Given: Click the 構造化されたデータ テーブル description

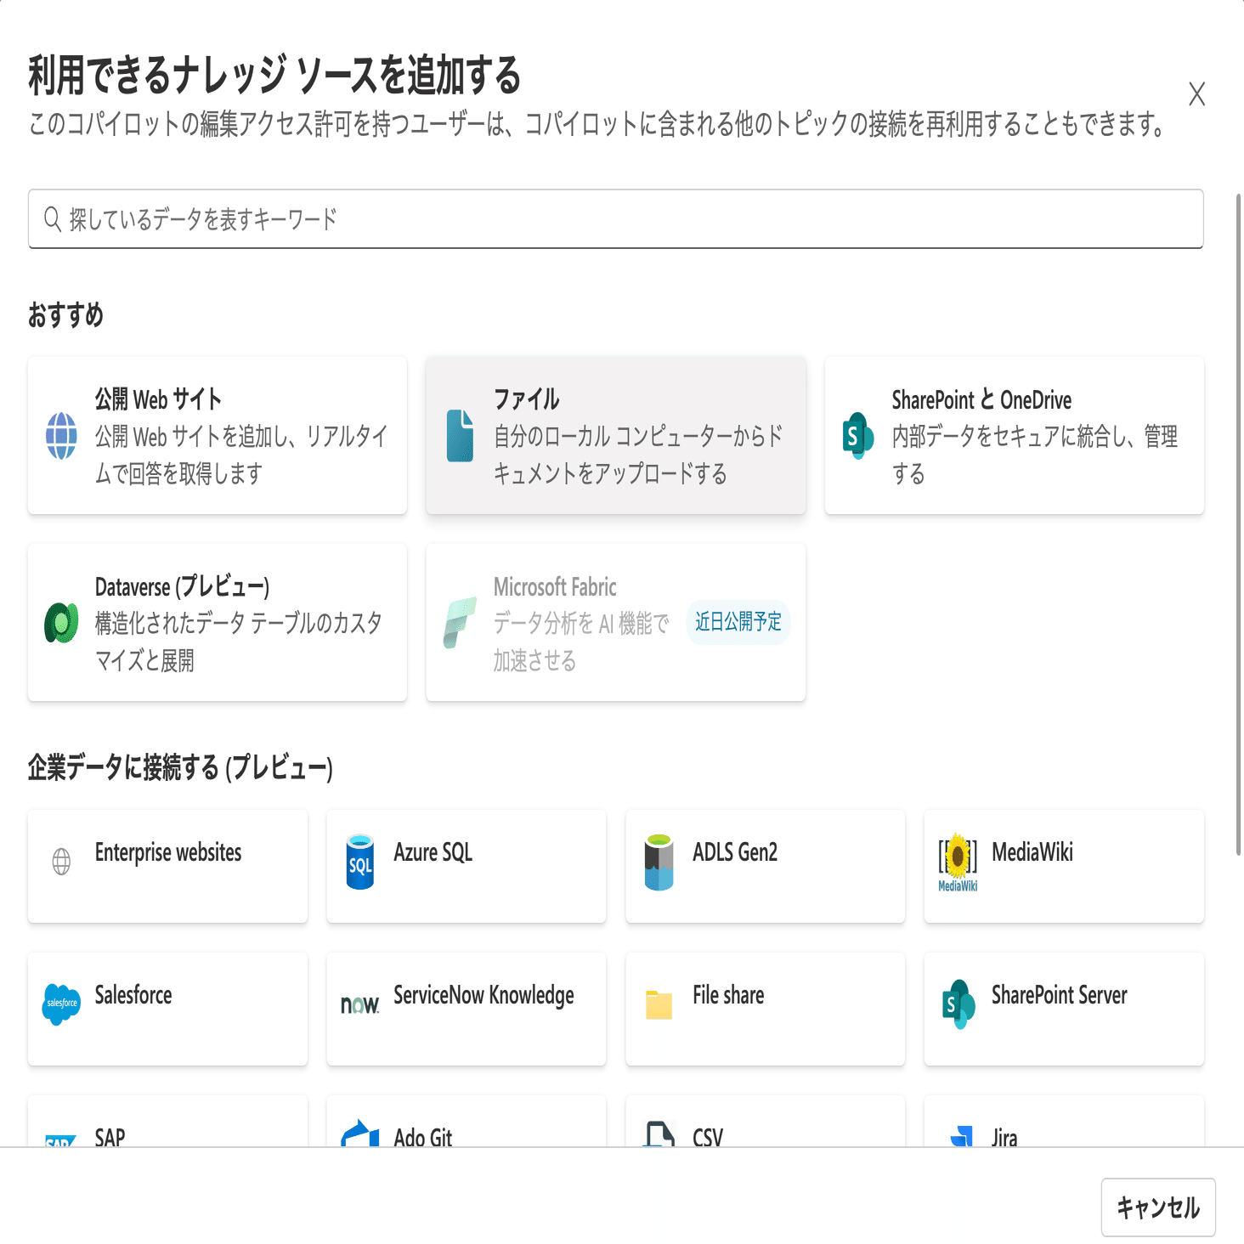Looking at the screenshot, I should [239, 642].
